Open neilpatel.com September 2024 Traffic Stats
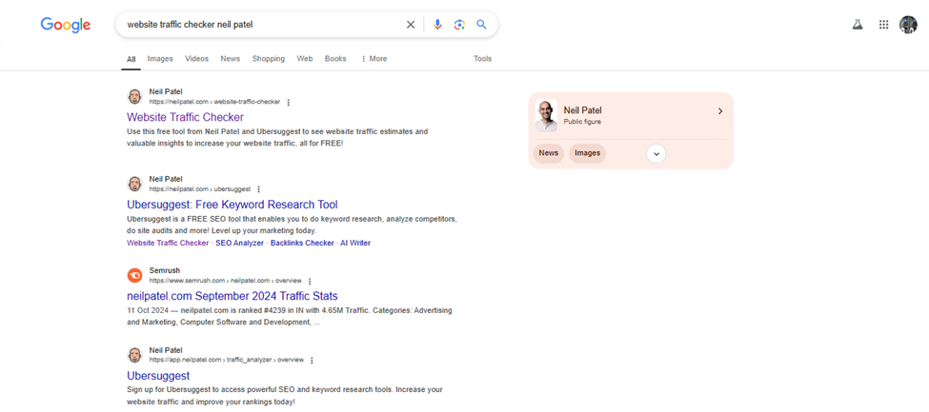The width and height of the screenshot is (929, 412). [232, 296]
